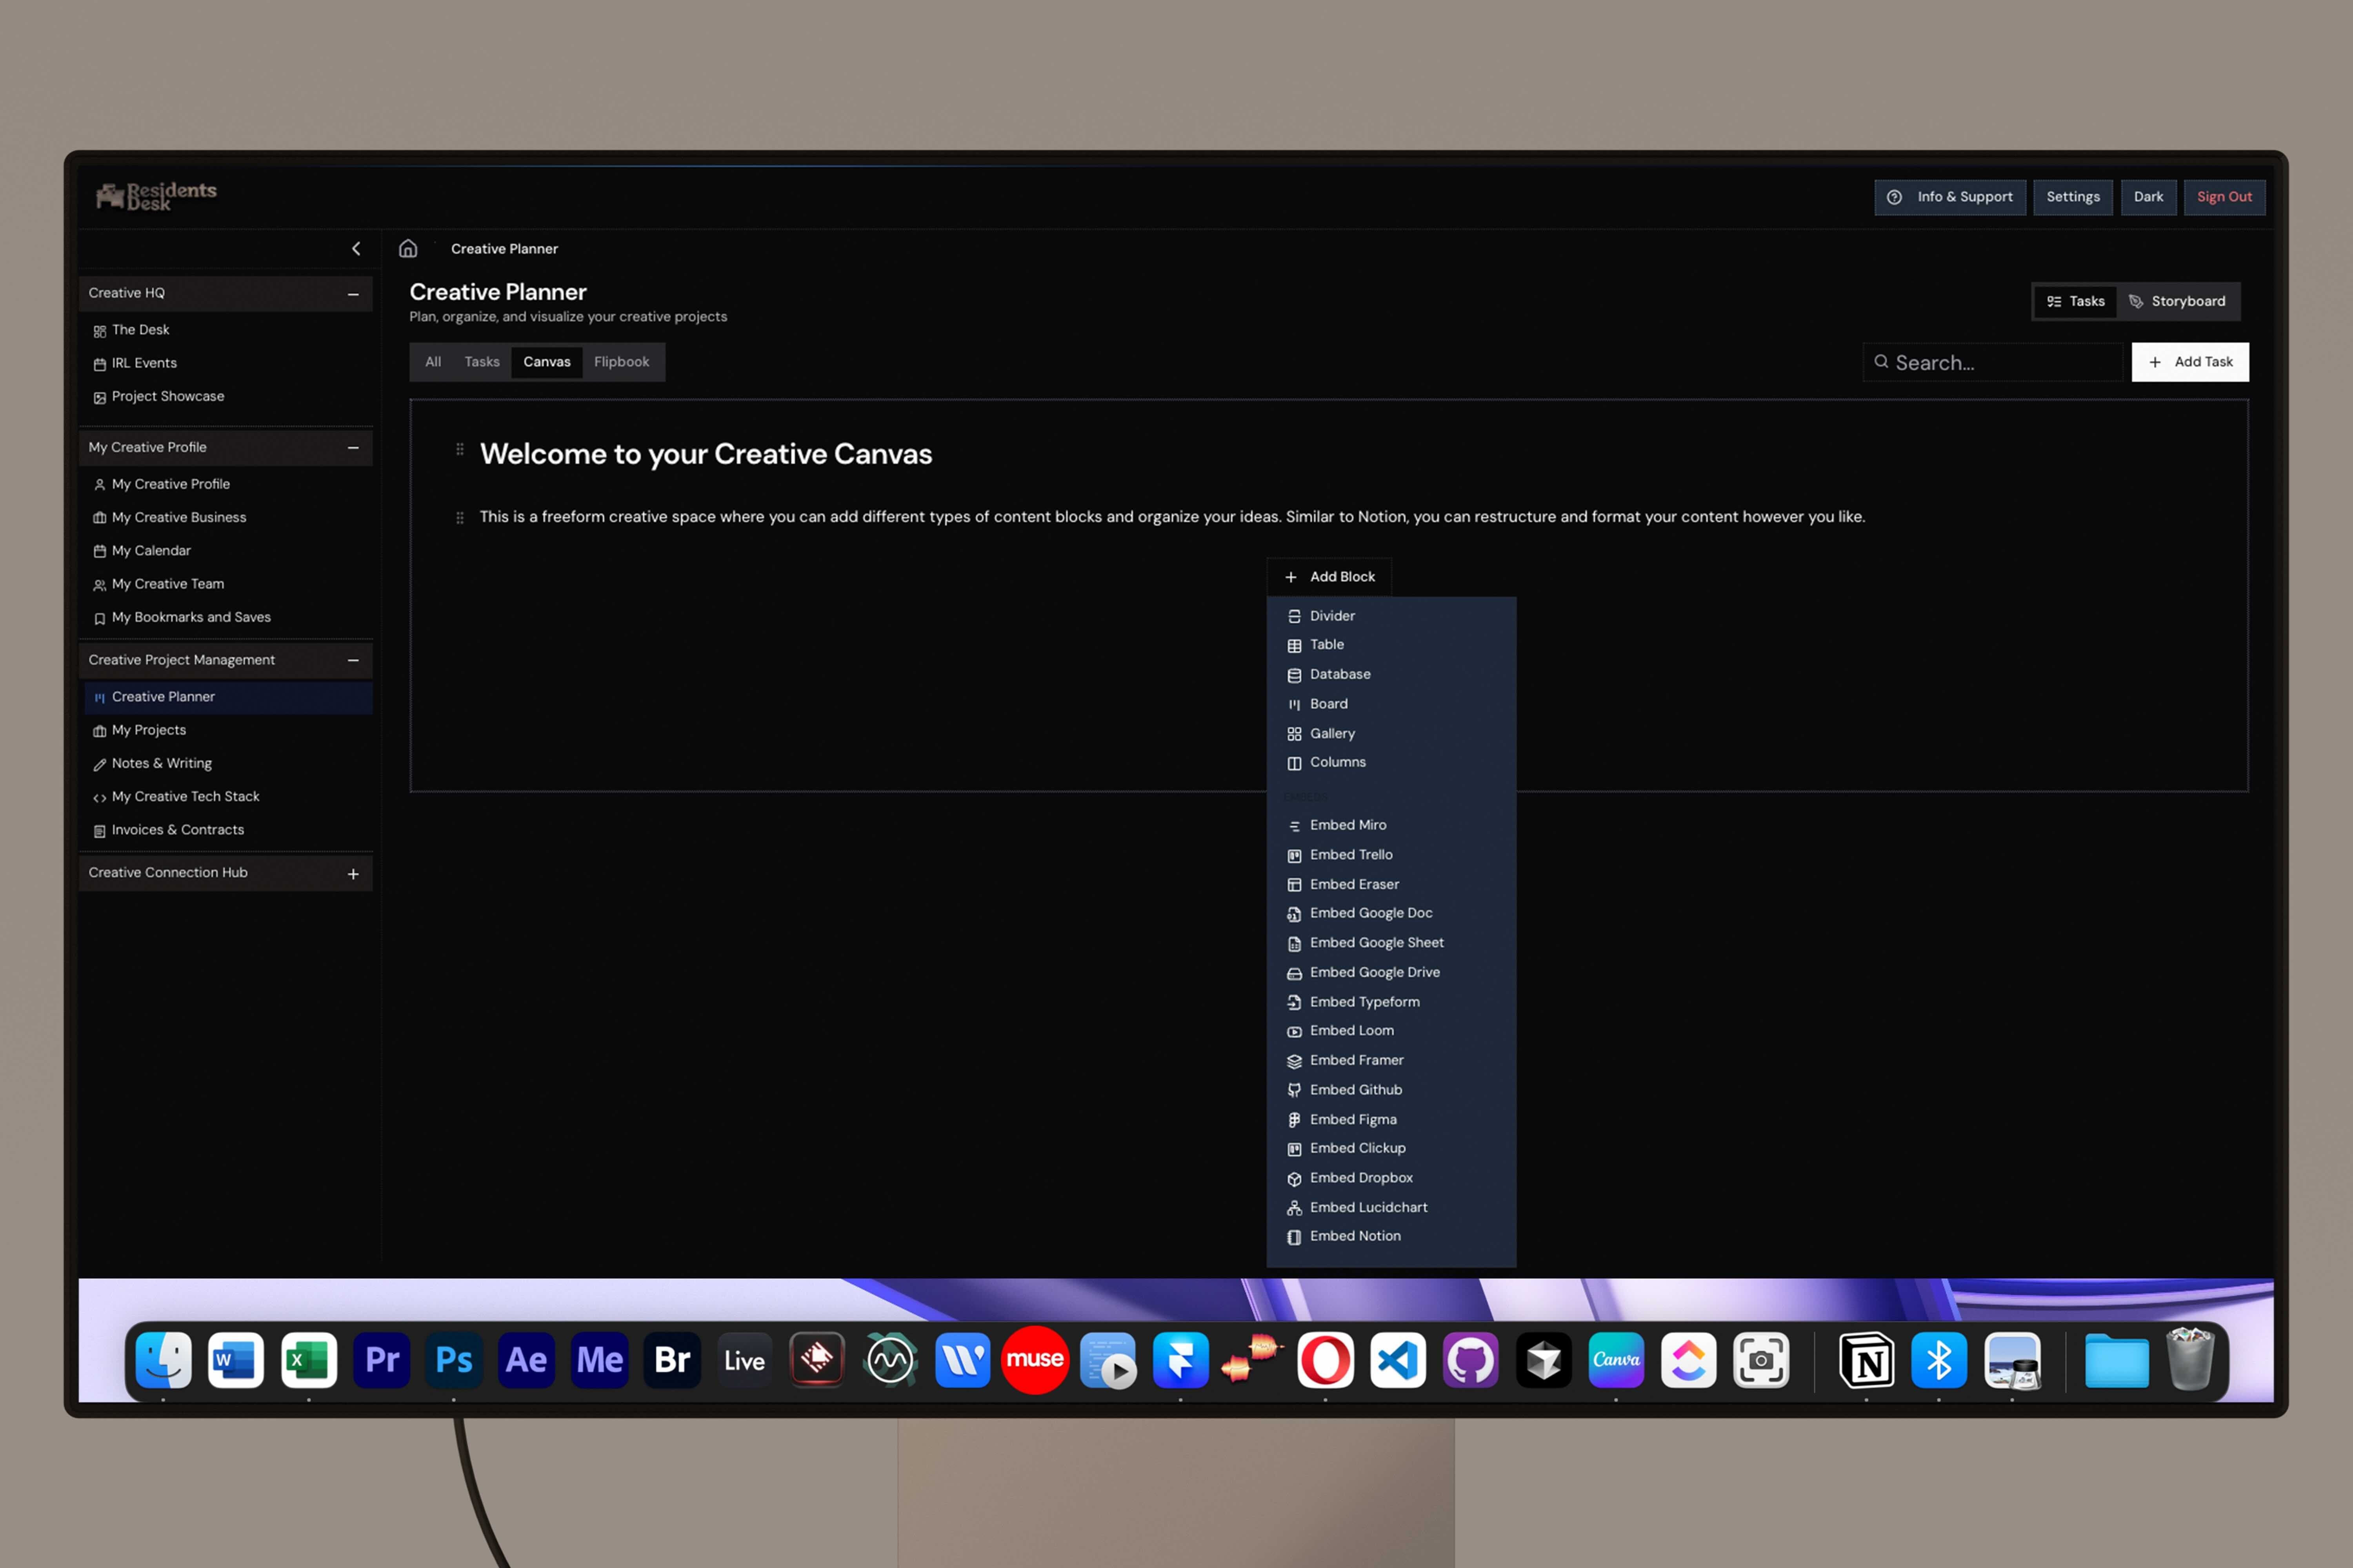Viewport: 2353px width, 1568px height.
Task: Open Adobe Premiere Pro in the dock
Action: [x=381, y=1360]
